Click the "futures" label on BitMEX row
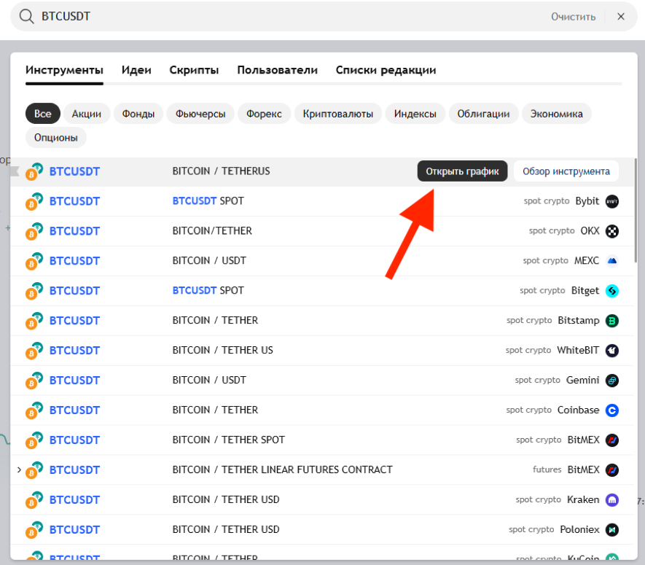Image resolution: width=645 pixels, height=565 pixels. [547, 469]
